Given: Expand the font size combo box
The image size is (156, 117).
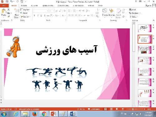Looking at the screenshot, I should (x=54, y=11).
